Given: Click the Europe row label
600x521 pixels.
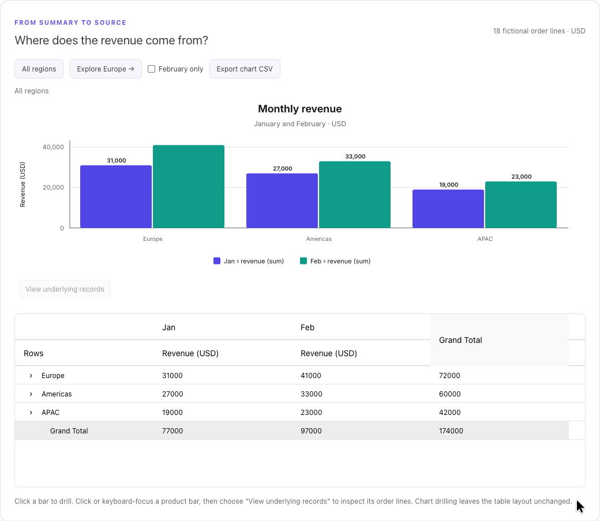Looking at the screenshot, I should pyautogui.click(x=53, y=376).
